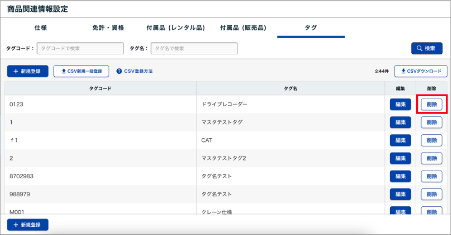The width and height of the screenshot is (451, 235).
Task: Open the CSV登録方法 help link
Action: coord(135,71)
